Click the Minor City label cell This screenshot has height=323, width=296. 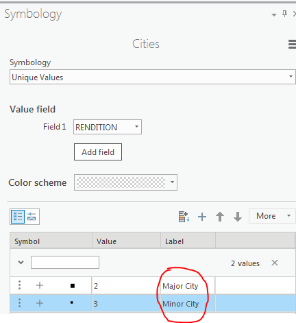(188, 304)
